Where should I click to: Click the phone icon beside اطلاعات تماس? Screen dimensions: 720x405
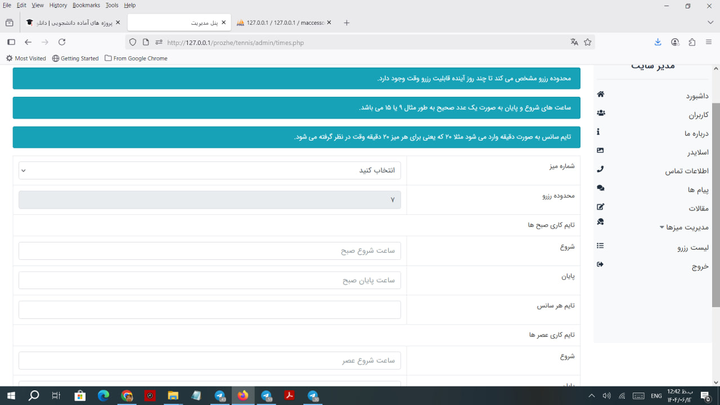click(x=600, y=169)
